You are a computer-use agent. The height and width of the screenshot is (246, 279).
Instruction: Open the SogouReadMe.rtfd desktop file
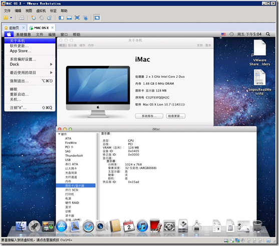(259, 82)
